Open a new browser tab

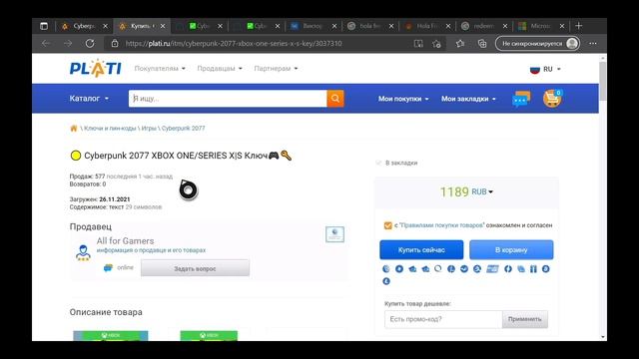coord(579,26)
